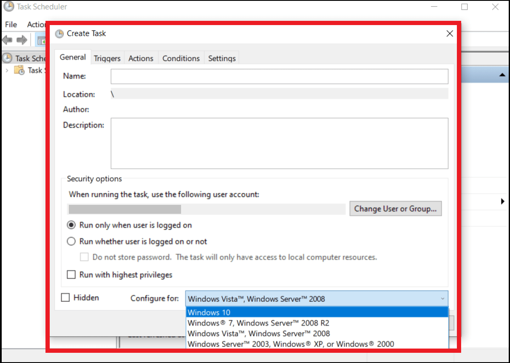Viewport: 510px width, 363px height.
Task: Click the Actions pane collapse arrow on right edge
Action: click(x=502, y=201)
